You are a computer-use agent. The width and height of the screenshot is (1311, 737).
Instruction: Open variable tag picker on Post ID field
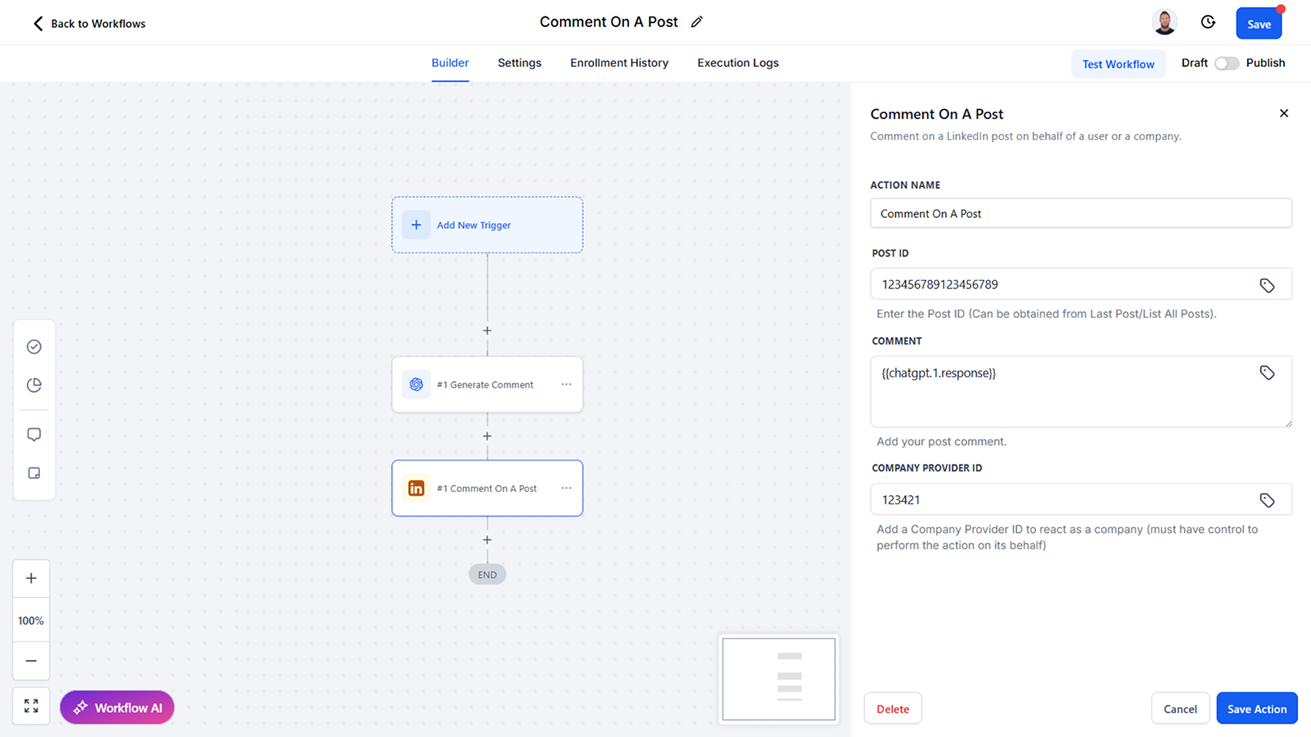point(1268,284)
